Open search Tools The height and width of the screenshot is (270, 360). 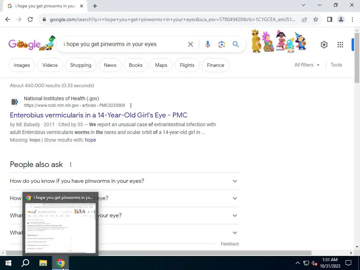[336, 65]
